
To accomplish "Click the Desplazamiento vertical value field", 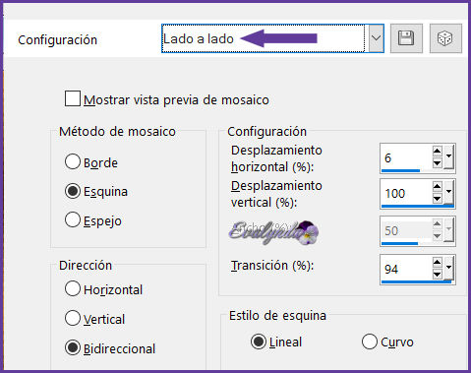I will click(x=406, y=193).
